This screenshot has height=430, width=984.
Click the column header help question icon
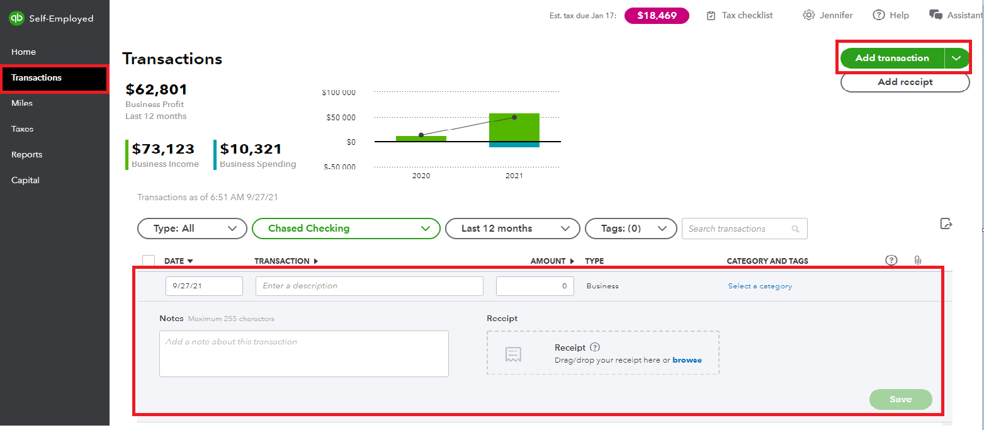[891, 260]
